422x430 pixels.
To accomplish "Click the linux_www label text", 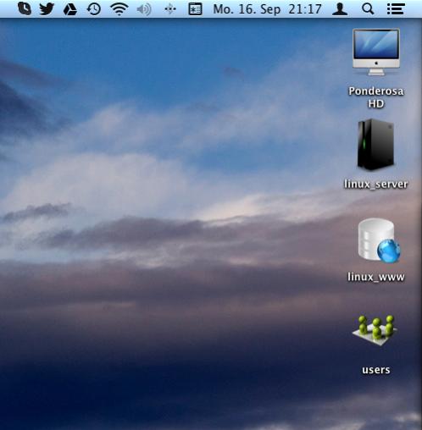I will (x=376, y=277).
